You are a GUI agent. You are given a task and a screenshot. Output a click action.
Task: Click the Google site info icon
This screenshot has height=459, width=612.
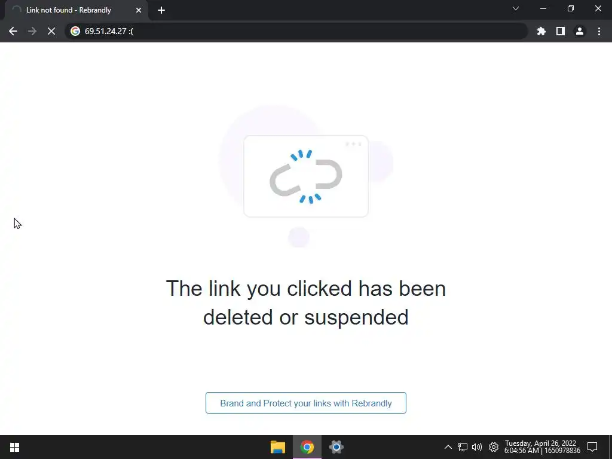point(75,31)
